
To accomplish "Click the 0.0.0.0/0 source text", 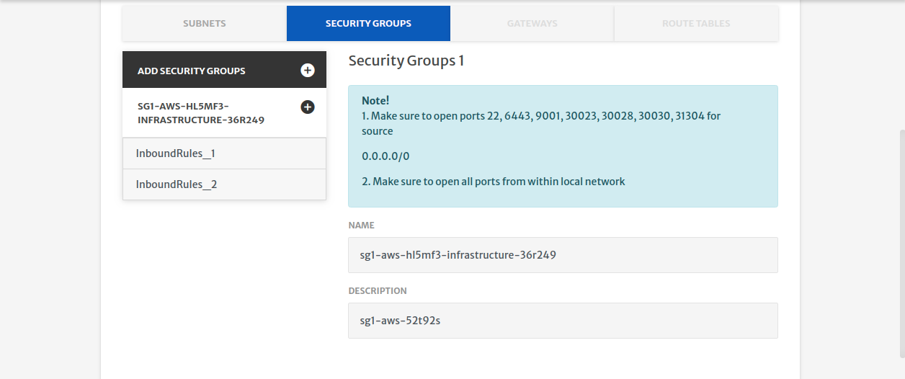I will [385, 156].
